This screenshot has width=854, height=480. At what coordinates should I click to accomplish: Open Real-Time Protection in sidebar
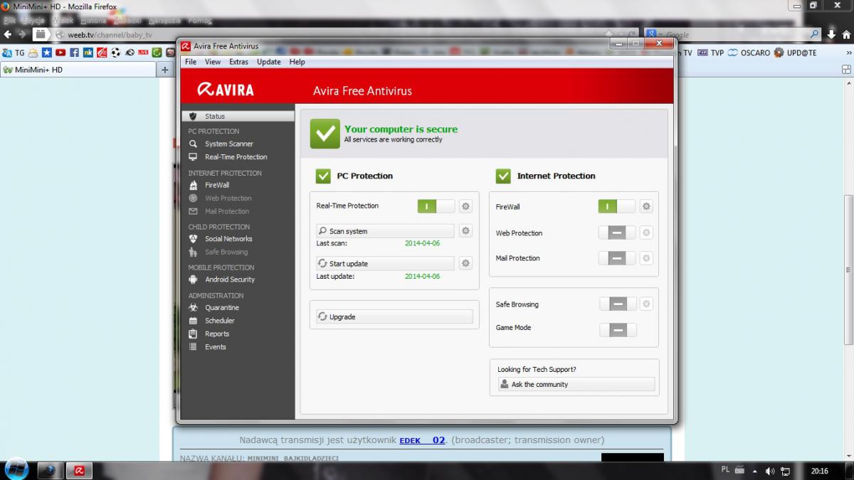pos(236,157)
